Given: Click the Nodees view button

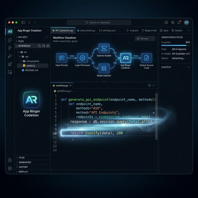Looking at the screenshot, I should point(142,39).
